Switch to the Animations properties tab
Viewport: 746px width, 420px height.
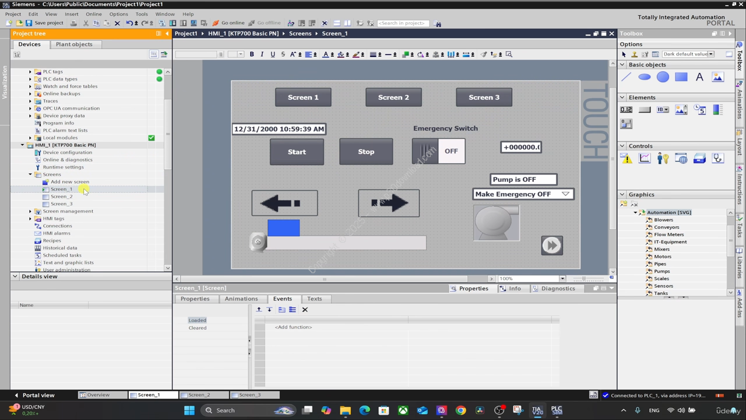(241, 299)
